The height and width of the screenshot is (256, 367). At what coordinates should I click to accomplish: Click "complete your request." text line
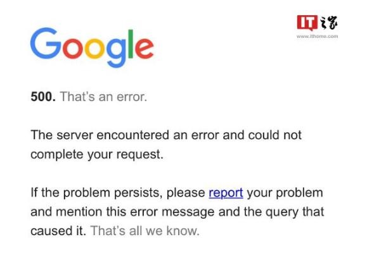(97, 154)
